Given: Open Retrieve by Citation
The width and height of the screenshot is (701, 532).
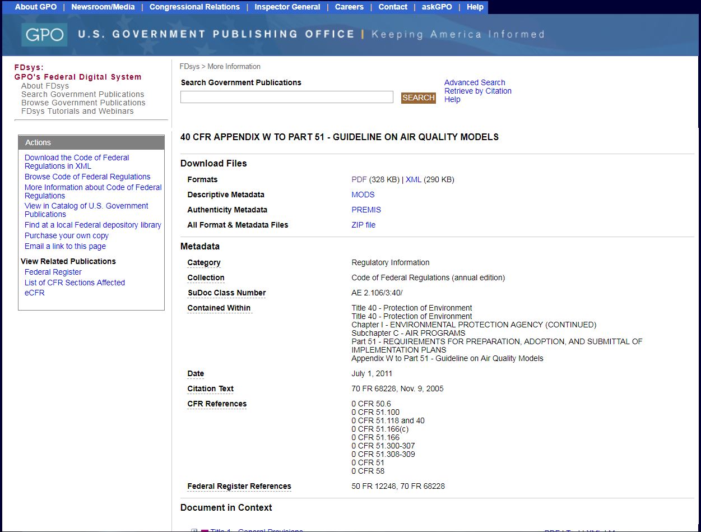Looking at the screenshot, I should [x=477, y=91].
